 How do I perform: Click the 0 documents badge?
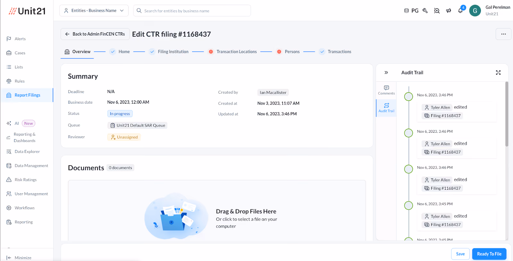[120, 168]
